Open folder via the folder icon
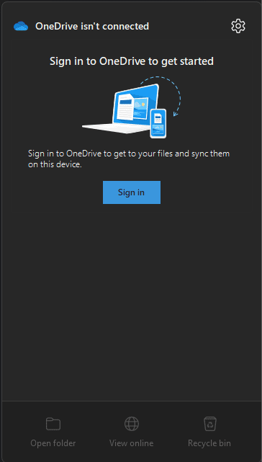262x462 pixels. (53, 424)
